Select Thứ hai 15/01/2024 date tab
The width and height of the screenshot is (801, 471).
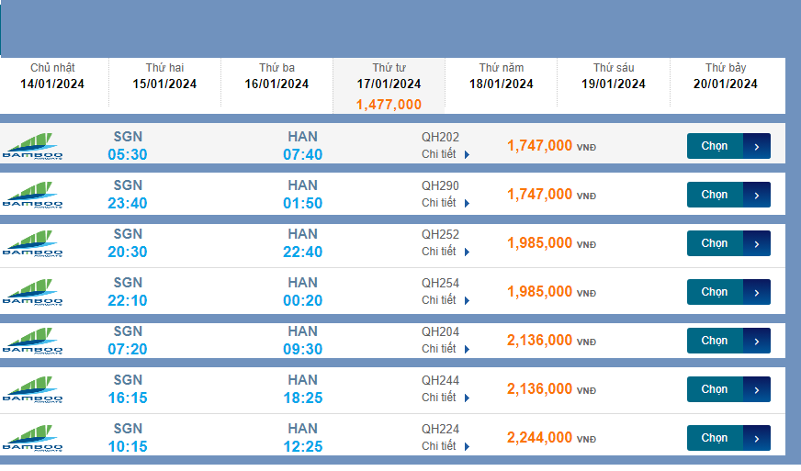(164, 76)
